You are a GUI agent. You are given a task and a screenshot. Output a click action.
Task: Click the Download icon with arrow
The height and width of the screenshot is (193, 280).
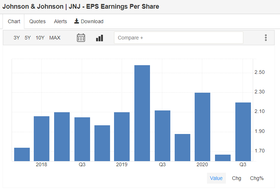point(77,21)
